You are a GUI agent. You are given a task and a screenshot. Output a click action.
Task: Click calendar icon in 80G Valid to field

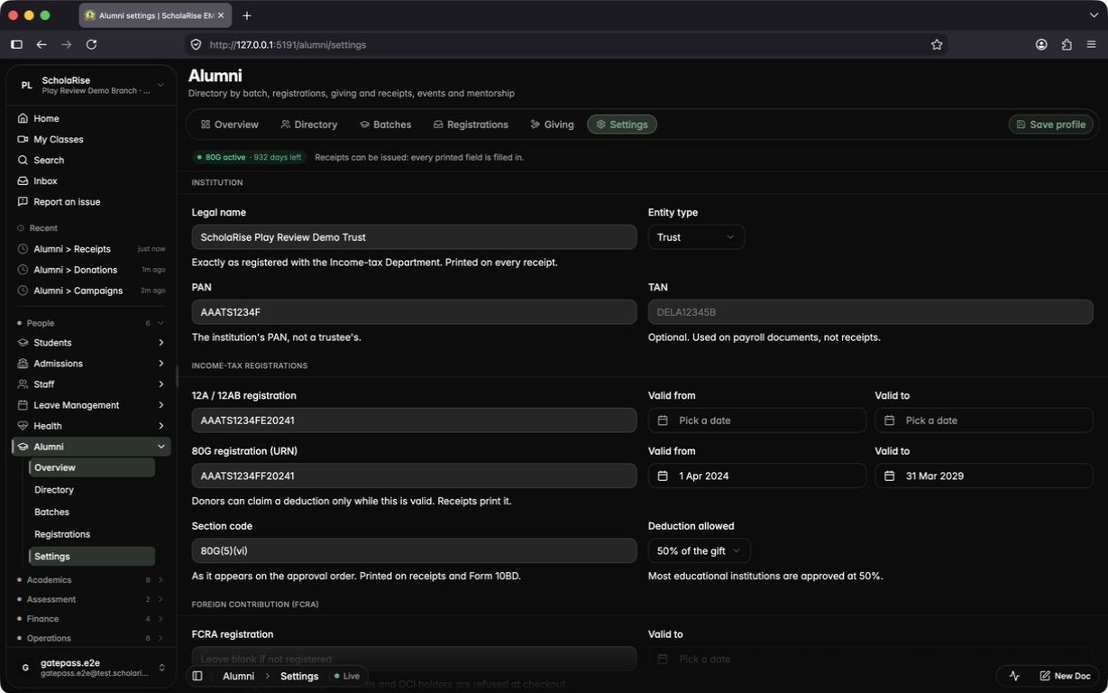[889, 476]
